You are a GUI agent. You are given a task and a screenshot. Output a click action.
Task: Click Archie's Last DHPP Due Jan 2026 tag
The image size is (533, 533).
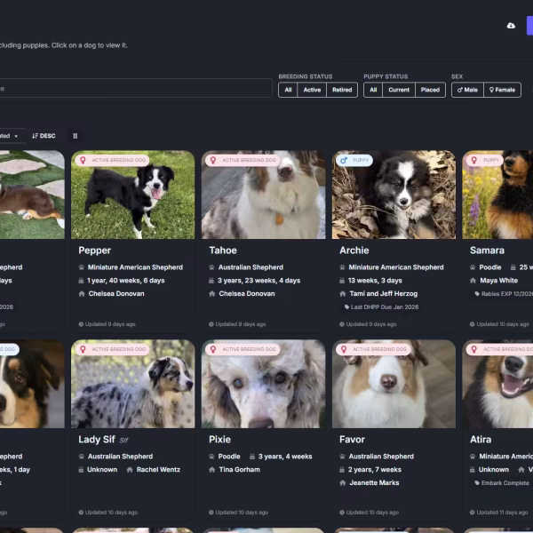click(x=381, y=307)
